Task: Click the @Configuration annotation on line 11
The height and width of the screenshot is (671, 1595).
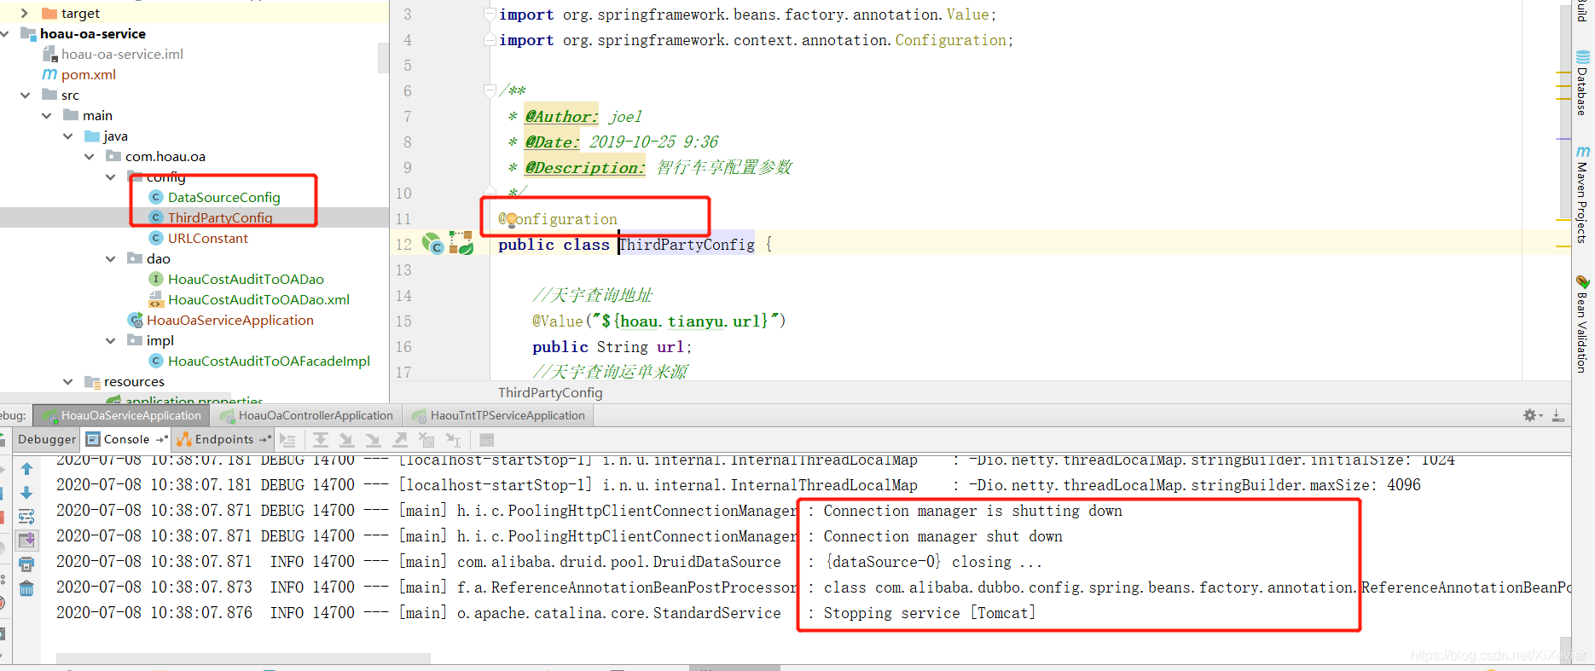Action: click(558, 219)
